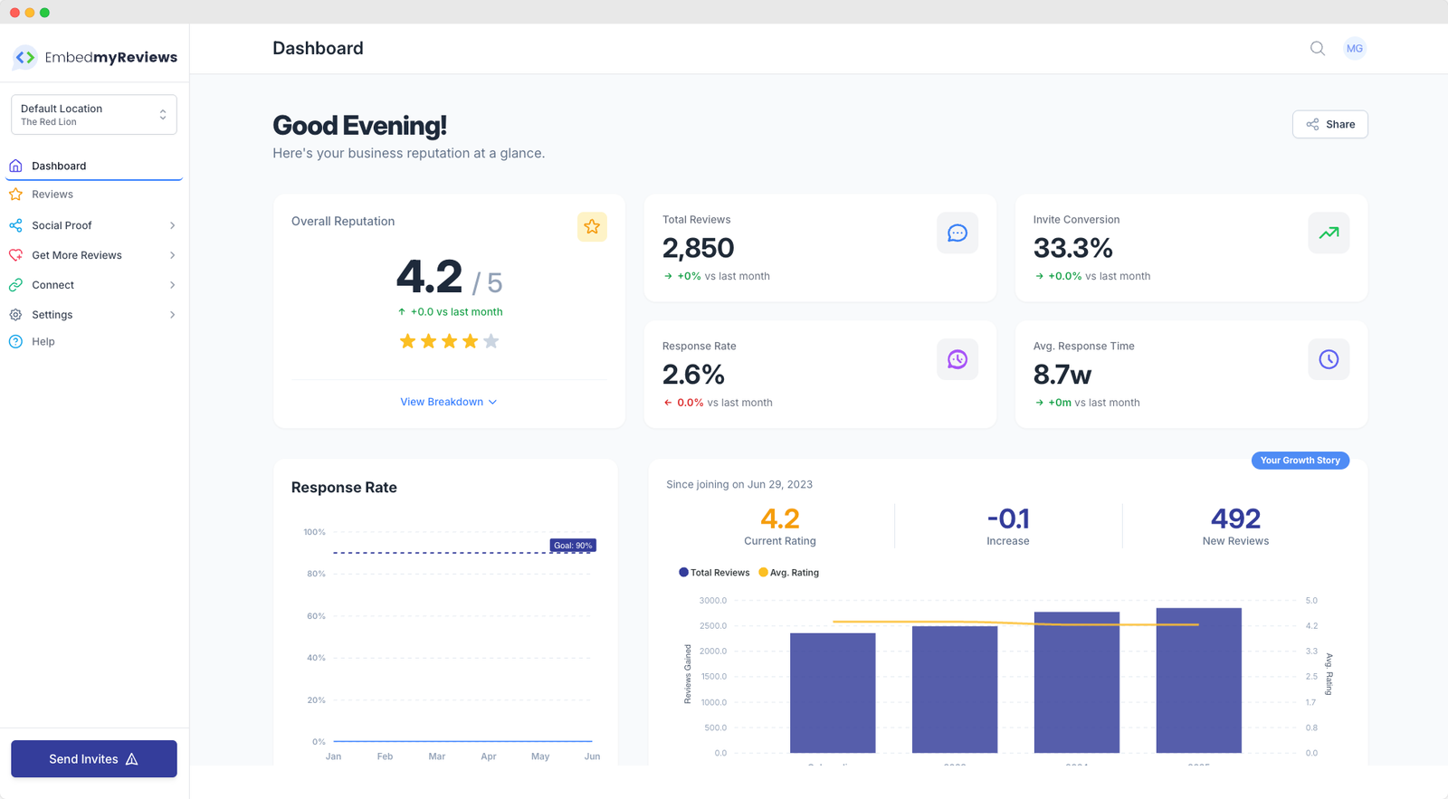Toggle the Total Reviews legend series
Viewport: 1448px width, 799px height.
[x=714, y=573]
